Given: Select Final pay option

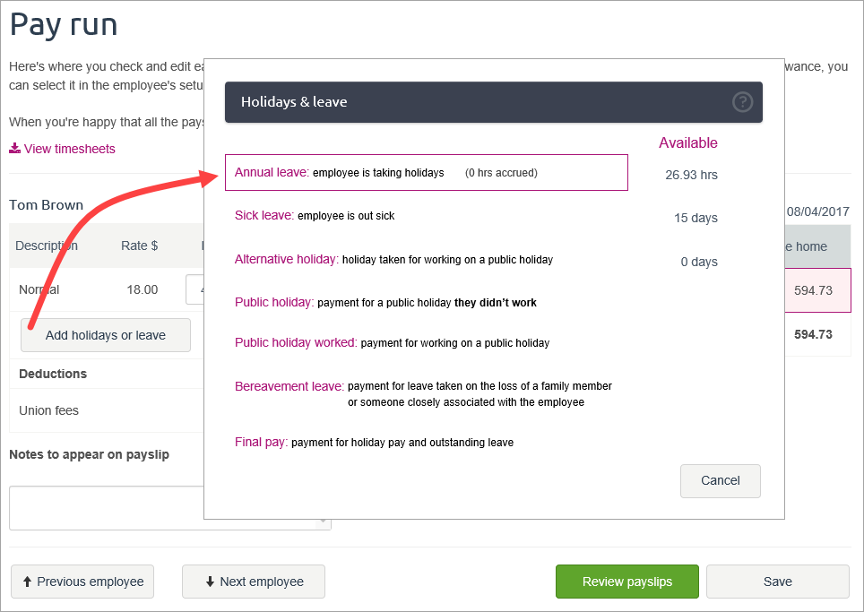Looking at the screenshot, I should tap(261, 442).
